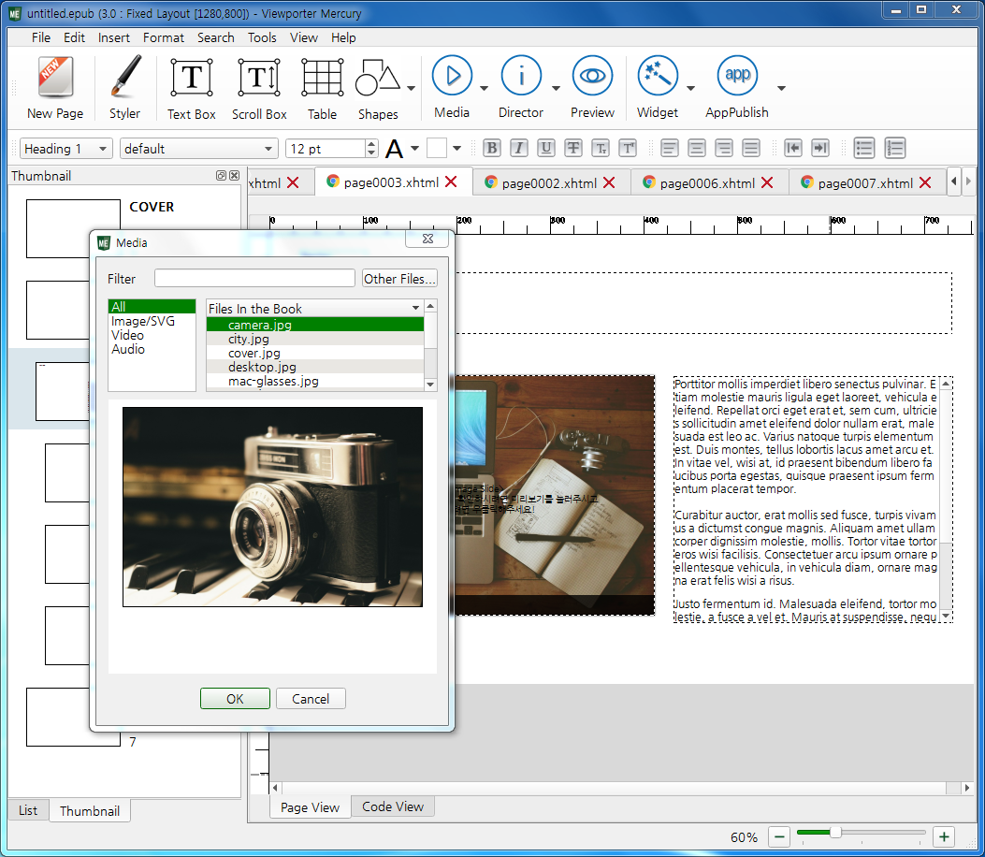The width and height of the screenshot is (985, 857).
Task: Expand the Media dropdown arrow
Action: point(484,88)
